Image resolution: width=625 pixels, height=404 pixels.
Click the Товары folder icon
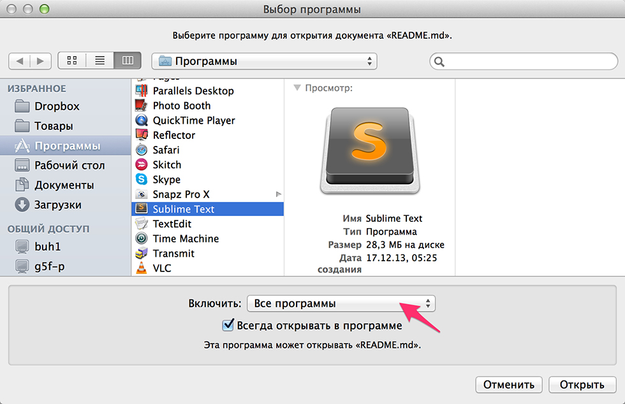pyautogui.click(x=22, y=126)
